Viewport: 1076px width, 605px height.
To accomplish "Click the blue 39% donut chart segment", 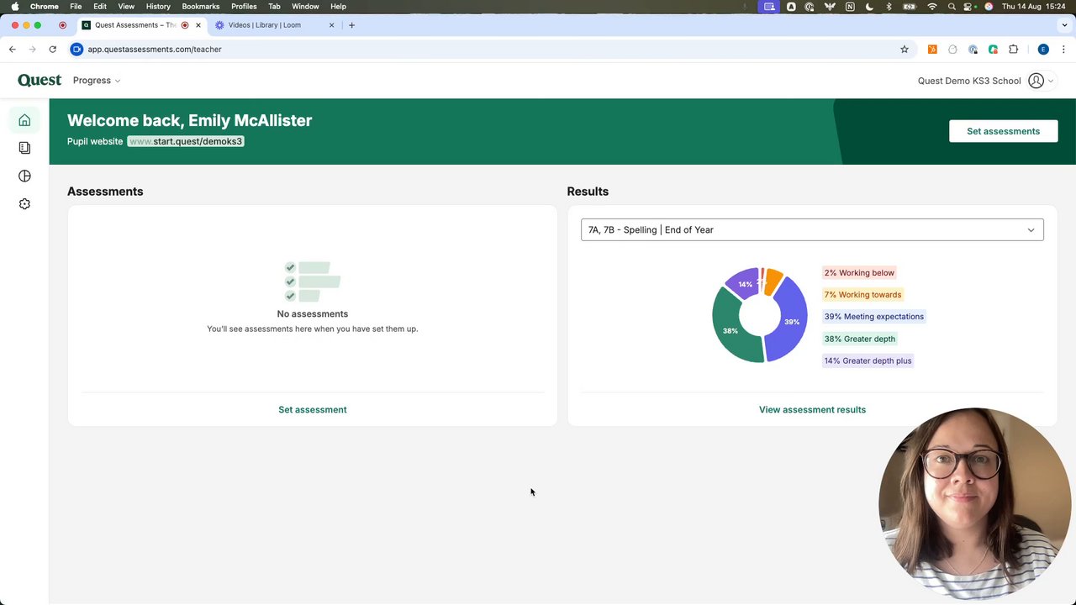I will coord(790,323).
